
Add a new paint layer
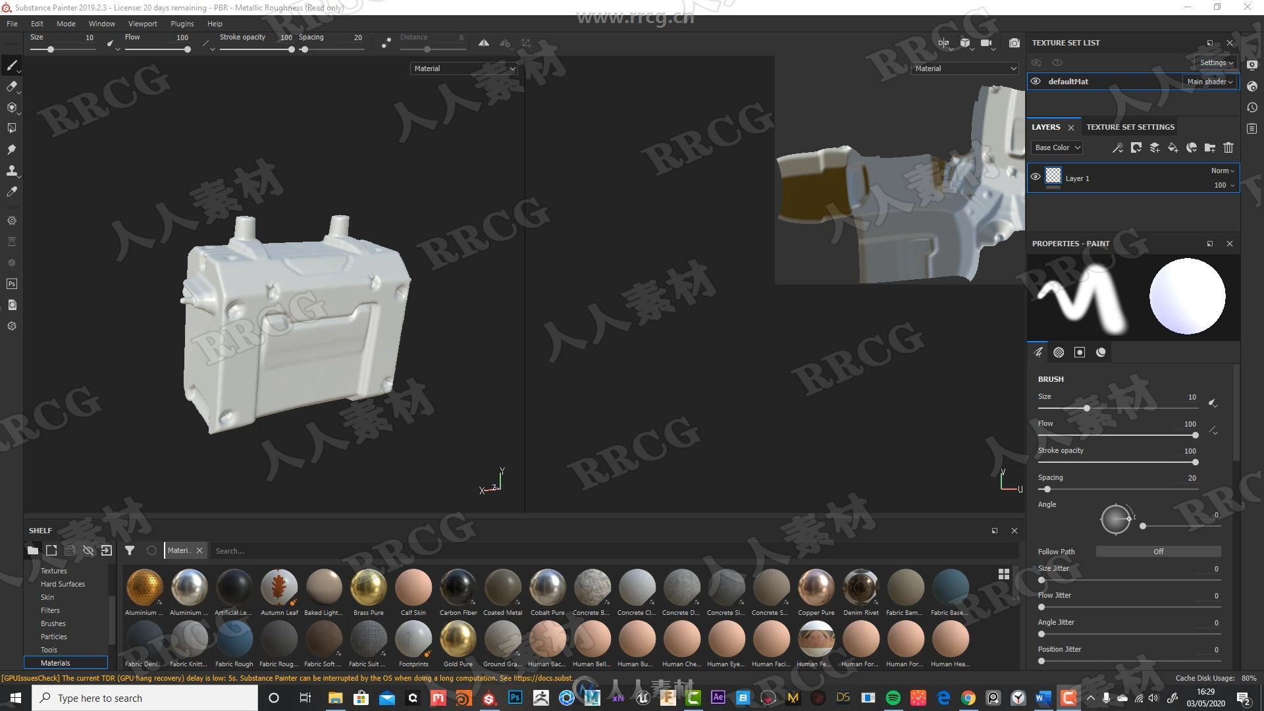pyautogui.click(x=1154, y=147)
